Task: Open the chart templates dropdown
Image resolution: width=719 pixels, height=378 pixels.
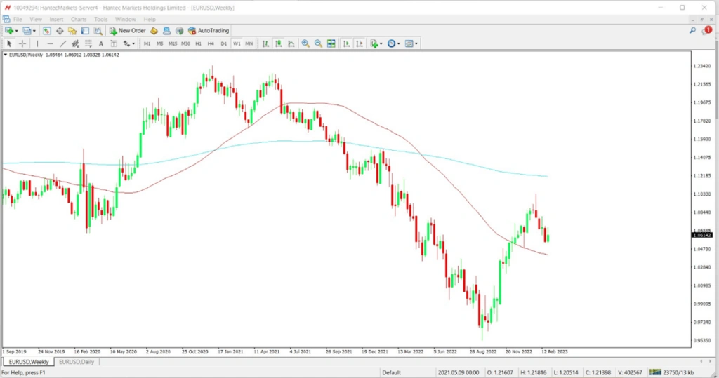Action: [411, 43]
